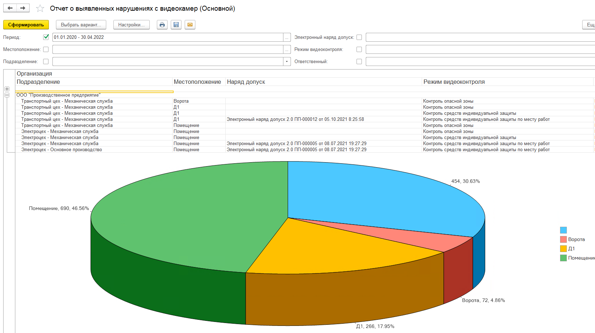Open Местоположение selection ellipsis button

click(287, 50)
